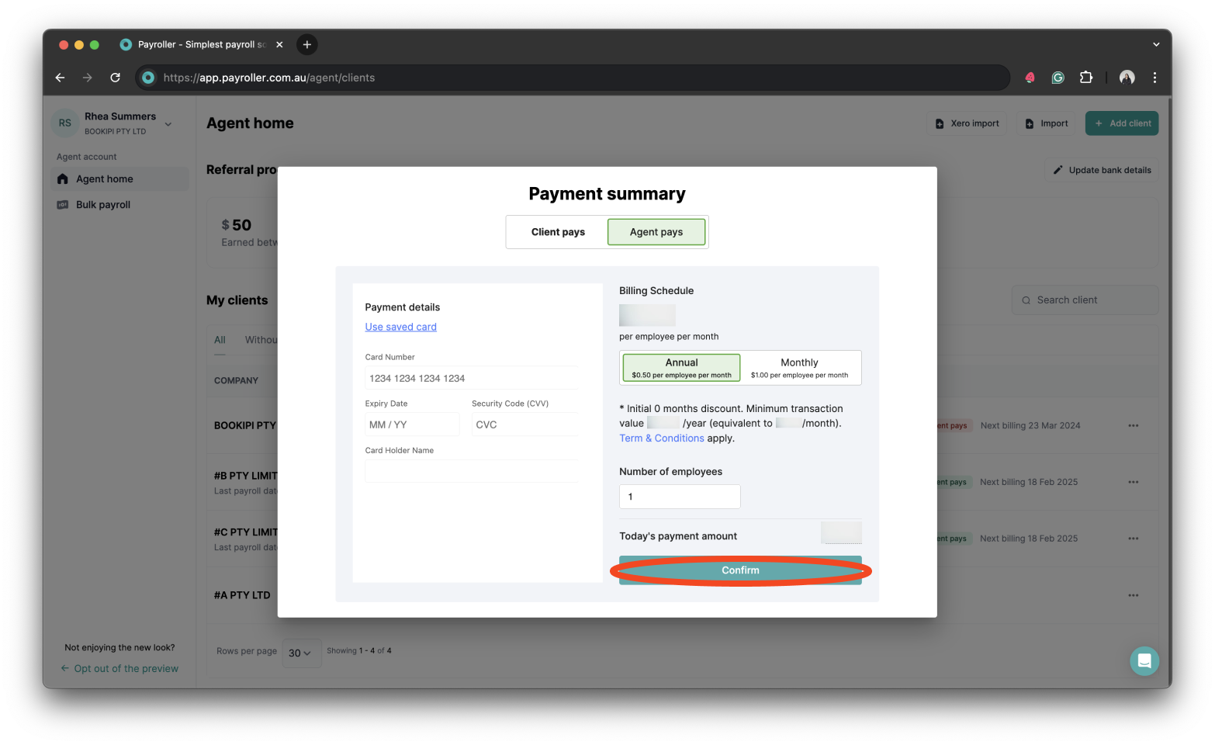Click the Confirm payment button

pos(740,570)
